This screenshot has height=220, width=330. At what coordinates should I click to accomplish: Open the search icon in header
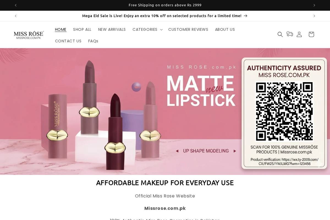click(x=280, y=34)
